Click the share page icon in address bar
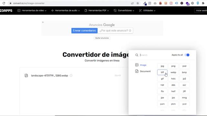 pyautogui.click(x=132, y=3)
